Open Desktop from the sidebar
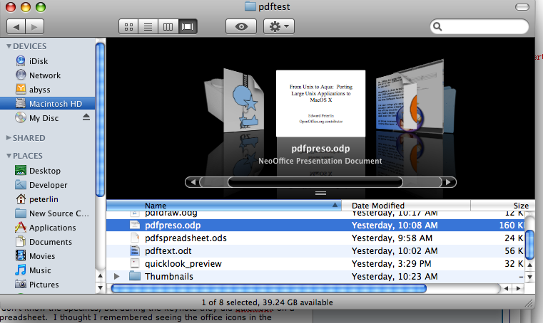Viewport: 543px width, 323px height. coord(47,171)
